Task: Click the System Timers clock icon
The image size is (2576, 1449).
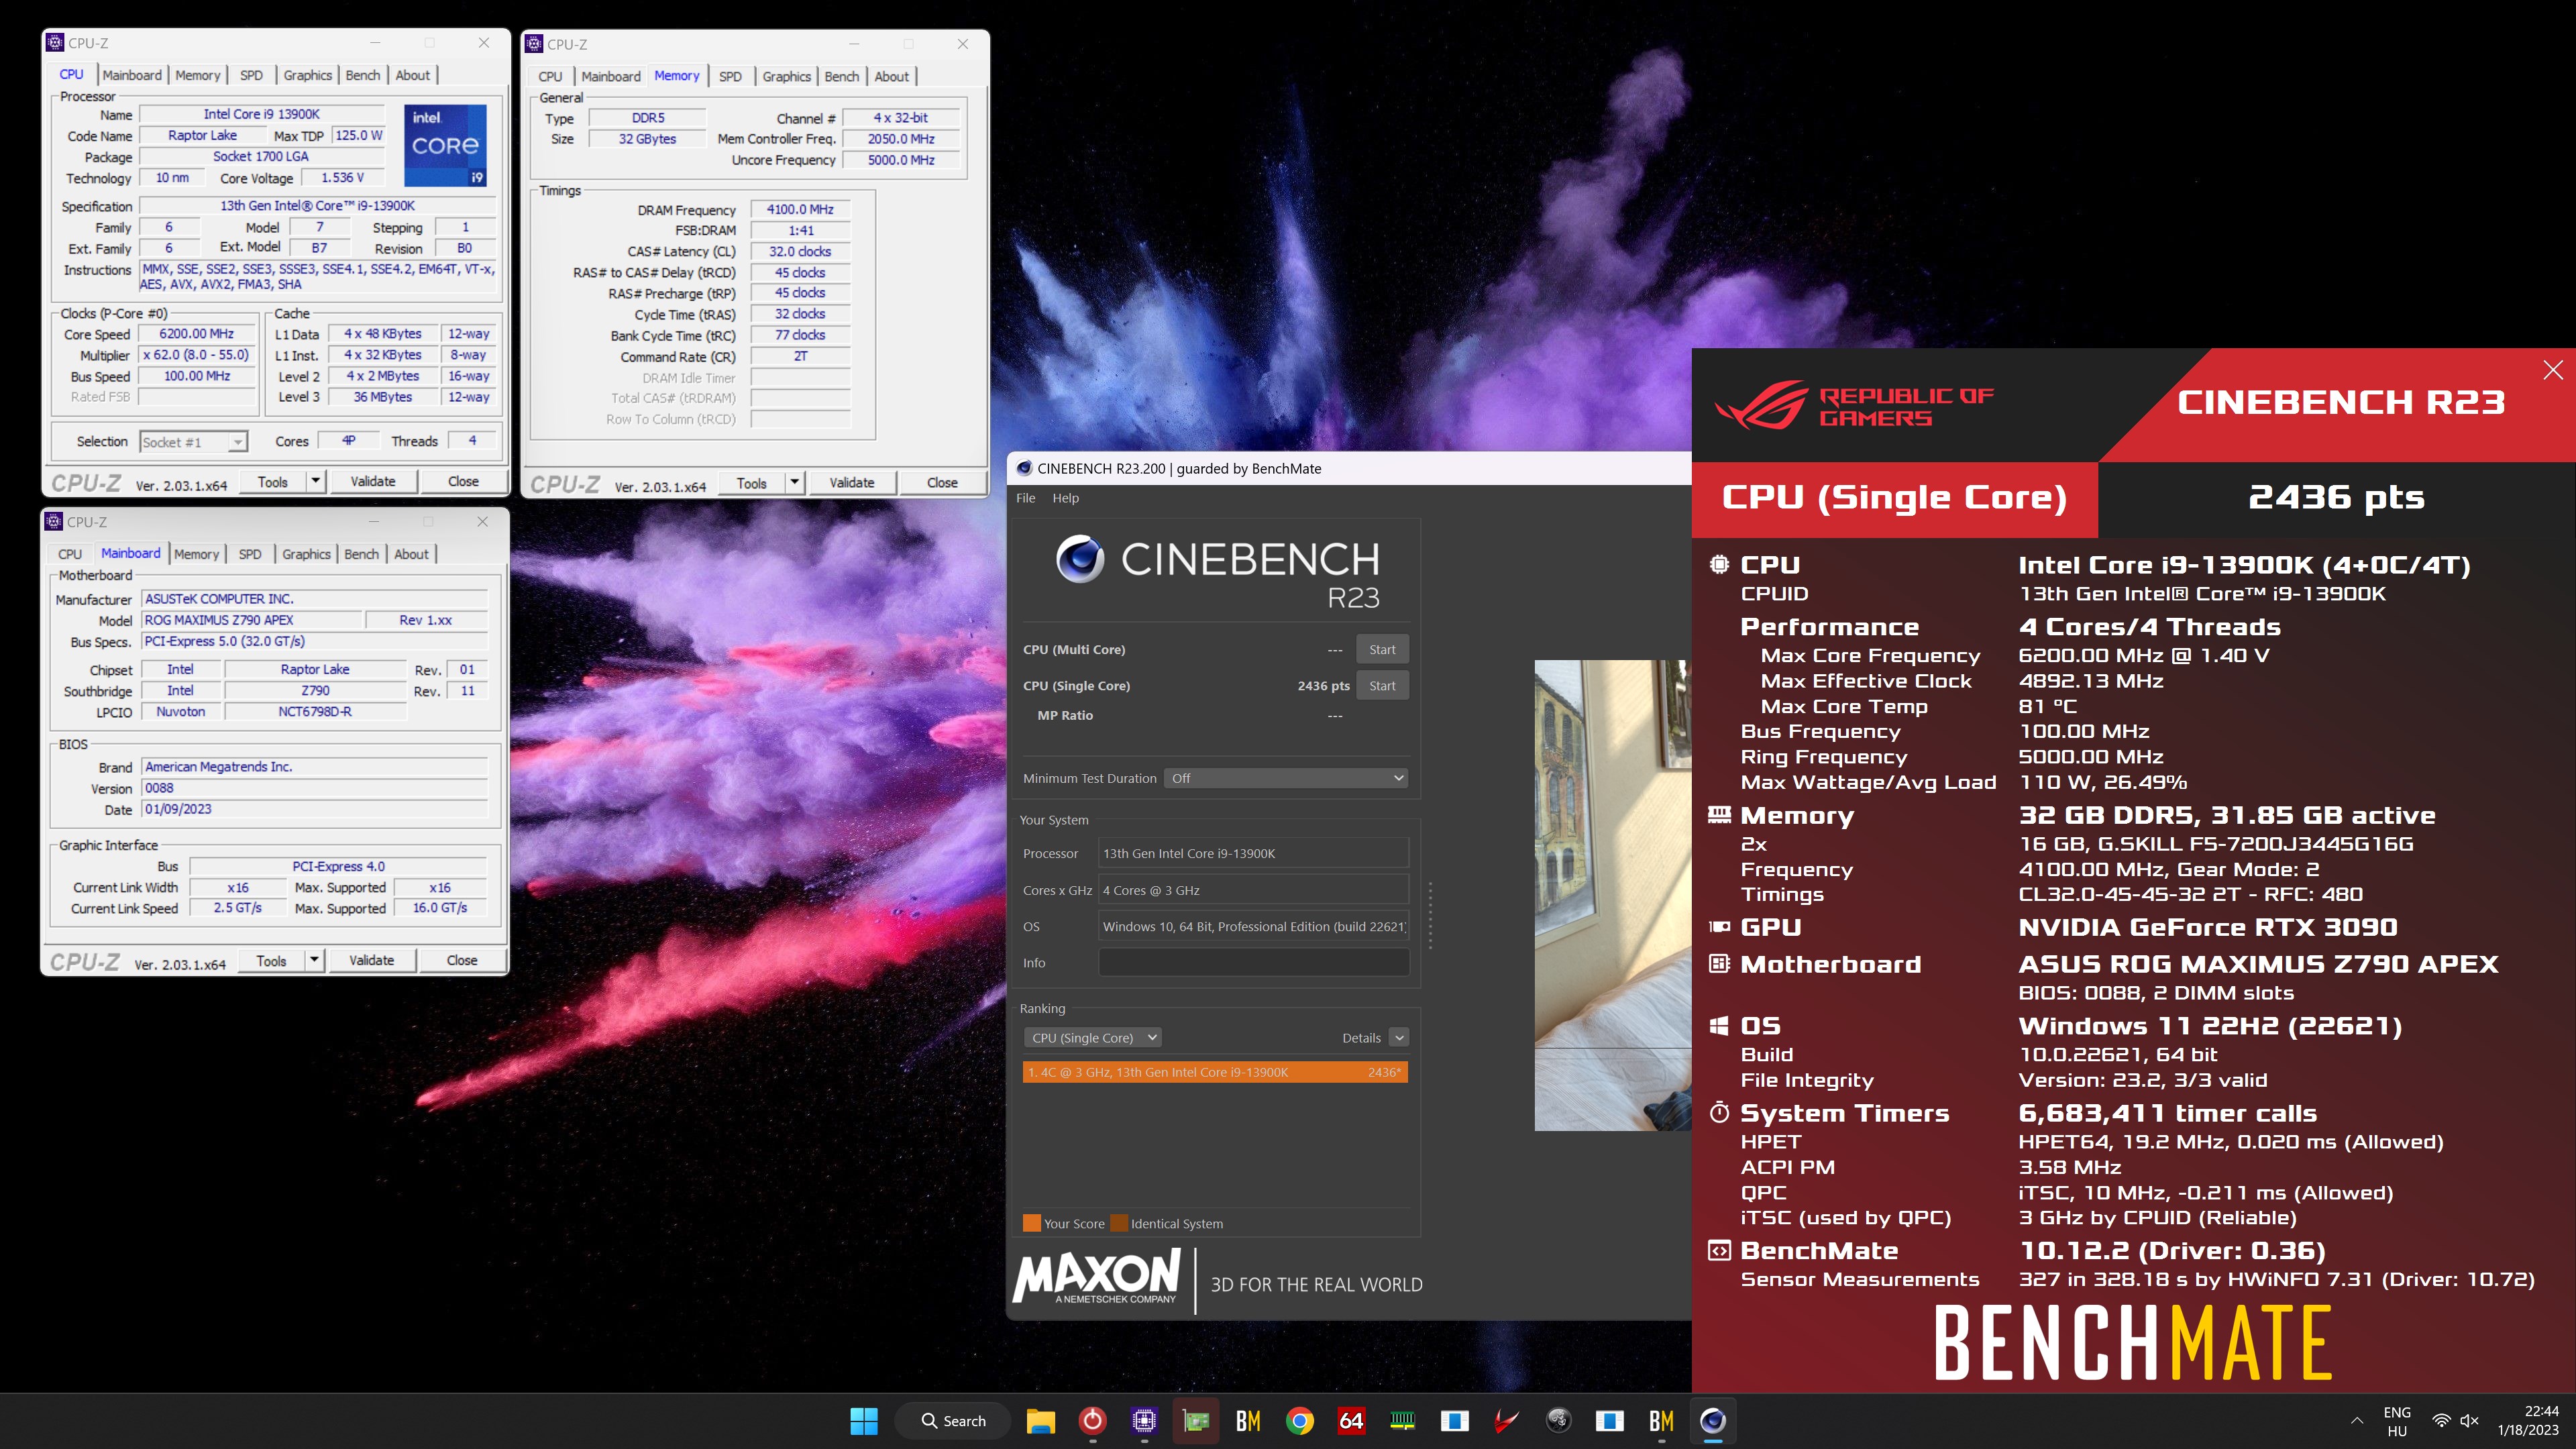Action: click(1719, 1112)
